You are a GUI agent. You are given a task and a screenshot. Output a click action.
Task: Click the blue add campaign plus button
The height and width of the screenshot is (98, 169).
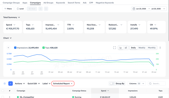point(10,83)
